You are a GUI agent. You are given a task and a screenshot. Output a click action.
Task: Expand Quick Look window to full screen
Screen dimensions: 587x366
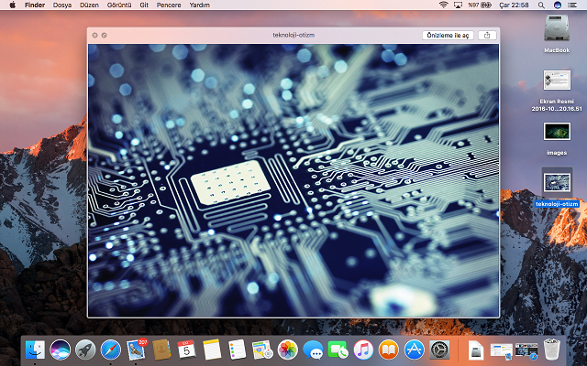[x=104, y=35]
